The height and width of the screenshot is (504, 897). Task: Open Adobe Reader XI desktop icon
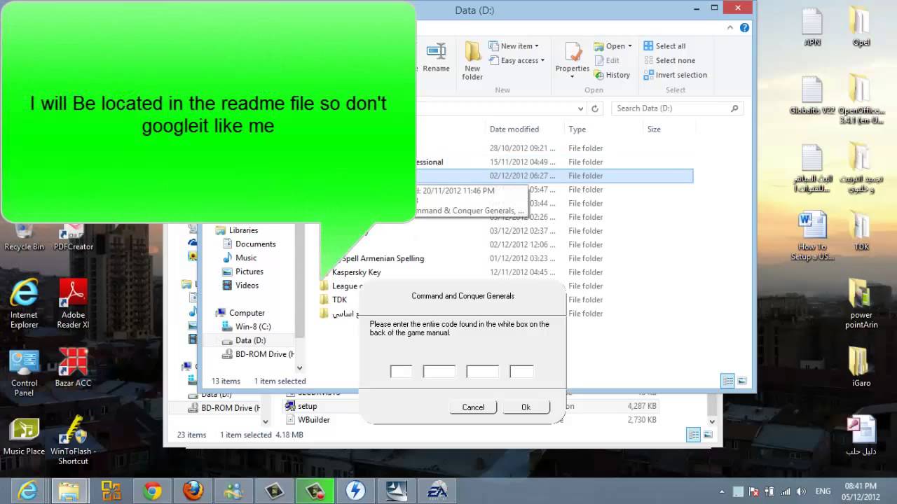click(73, 304)
